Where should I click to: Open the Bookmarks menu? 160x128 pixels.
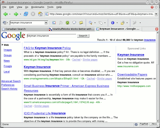tap(37, 7)
